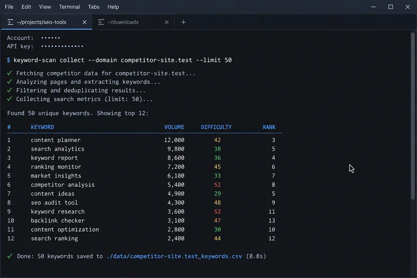This screenshot has height=278, width=417.
Task: Maximize the terminal window
Action: (x=390, y=7)
